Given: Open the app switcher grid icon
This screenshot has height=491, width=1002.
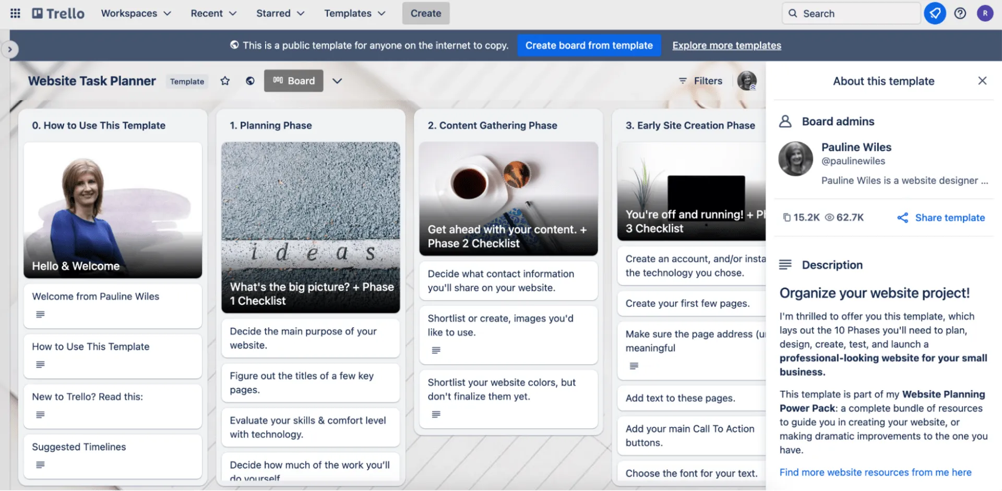Looking at the screenshot, I should (x=15, y=14).
